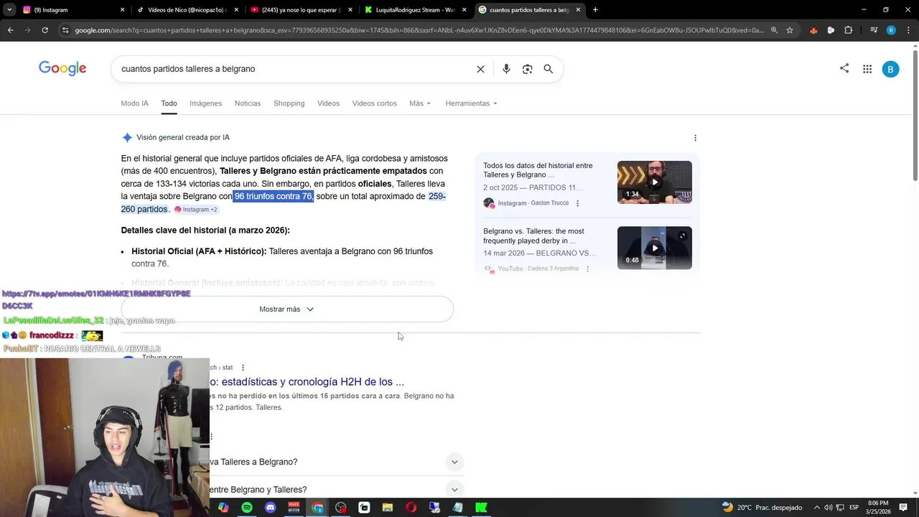The height and width of the screenshot is (517, 919).
Task: Open 'Todos los datos del historial' result
Action: tap(538, 170)
